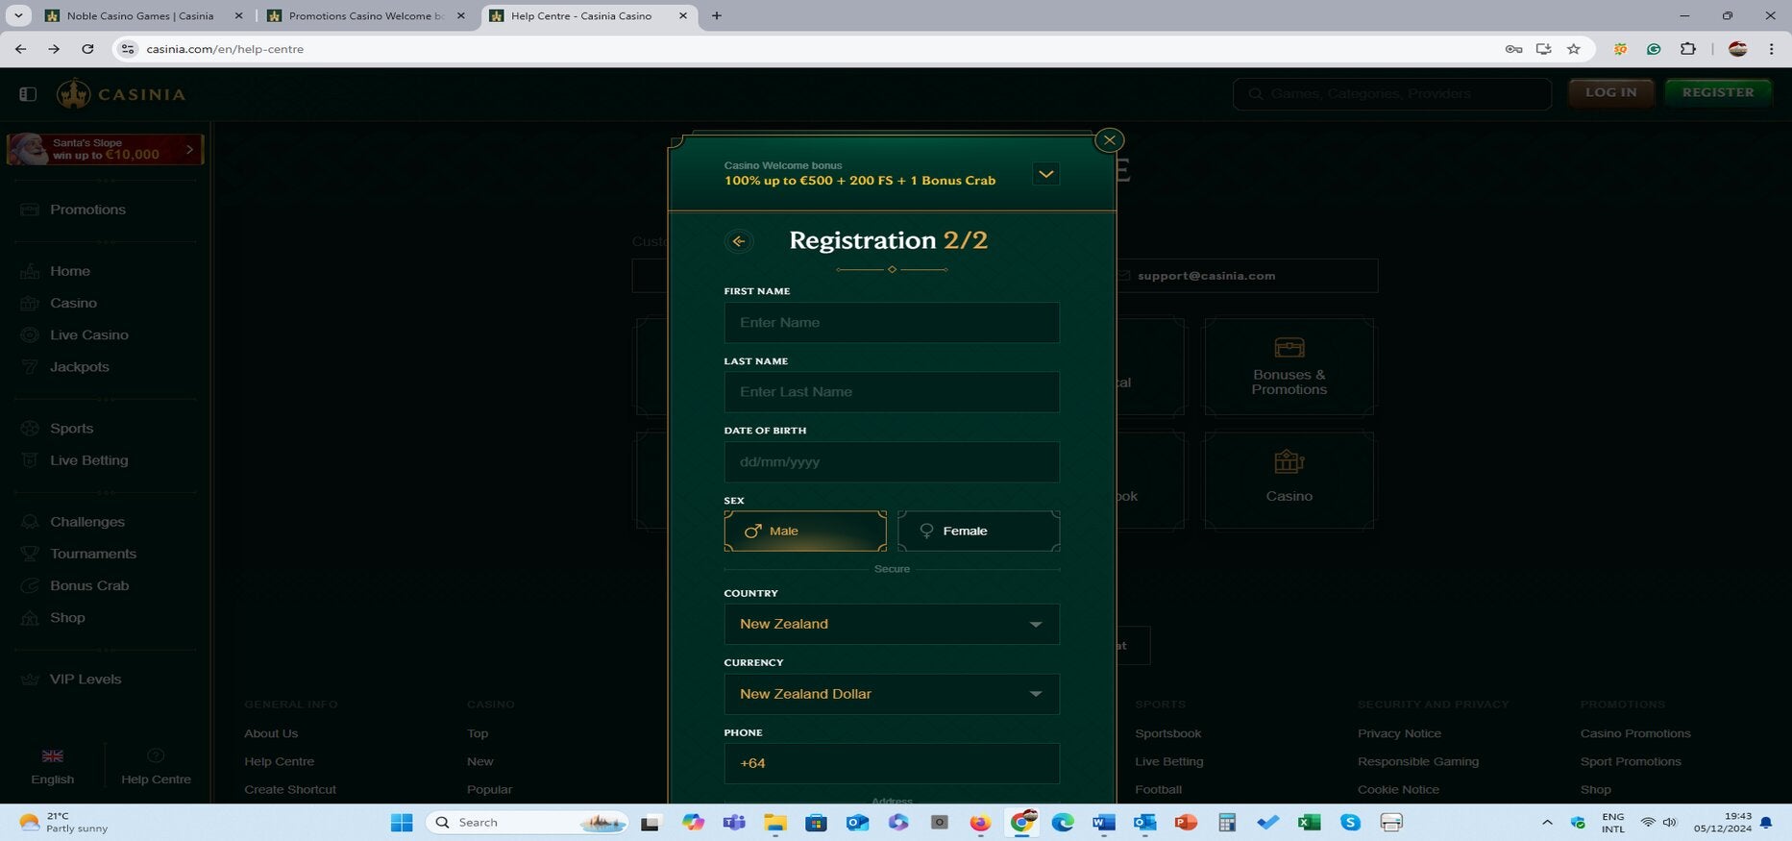The image size is (1792, 841).
Task: Open Casino Promotions footer link
Action: [x=1634, y=733]
